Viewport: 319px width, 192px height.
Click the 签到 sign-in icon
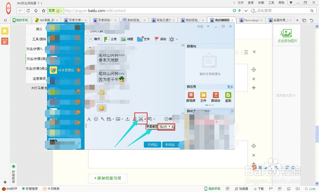(x=228, y=95)
